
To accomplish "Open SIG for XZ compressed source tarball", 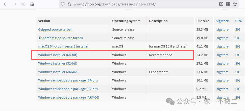I will tap(238, 38).
